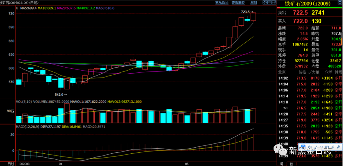The width and height of the screenshot is (343, 166).
Task: Select the 最高 value 723.5
Action: tap(337, 45)
